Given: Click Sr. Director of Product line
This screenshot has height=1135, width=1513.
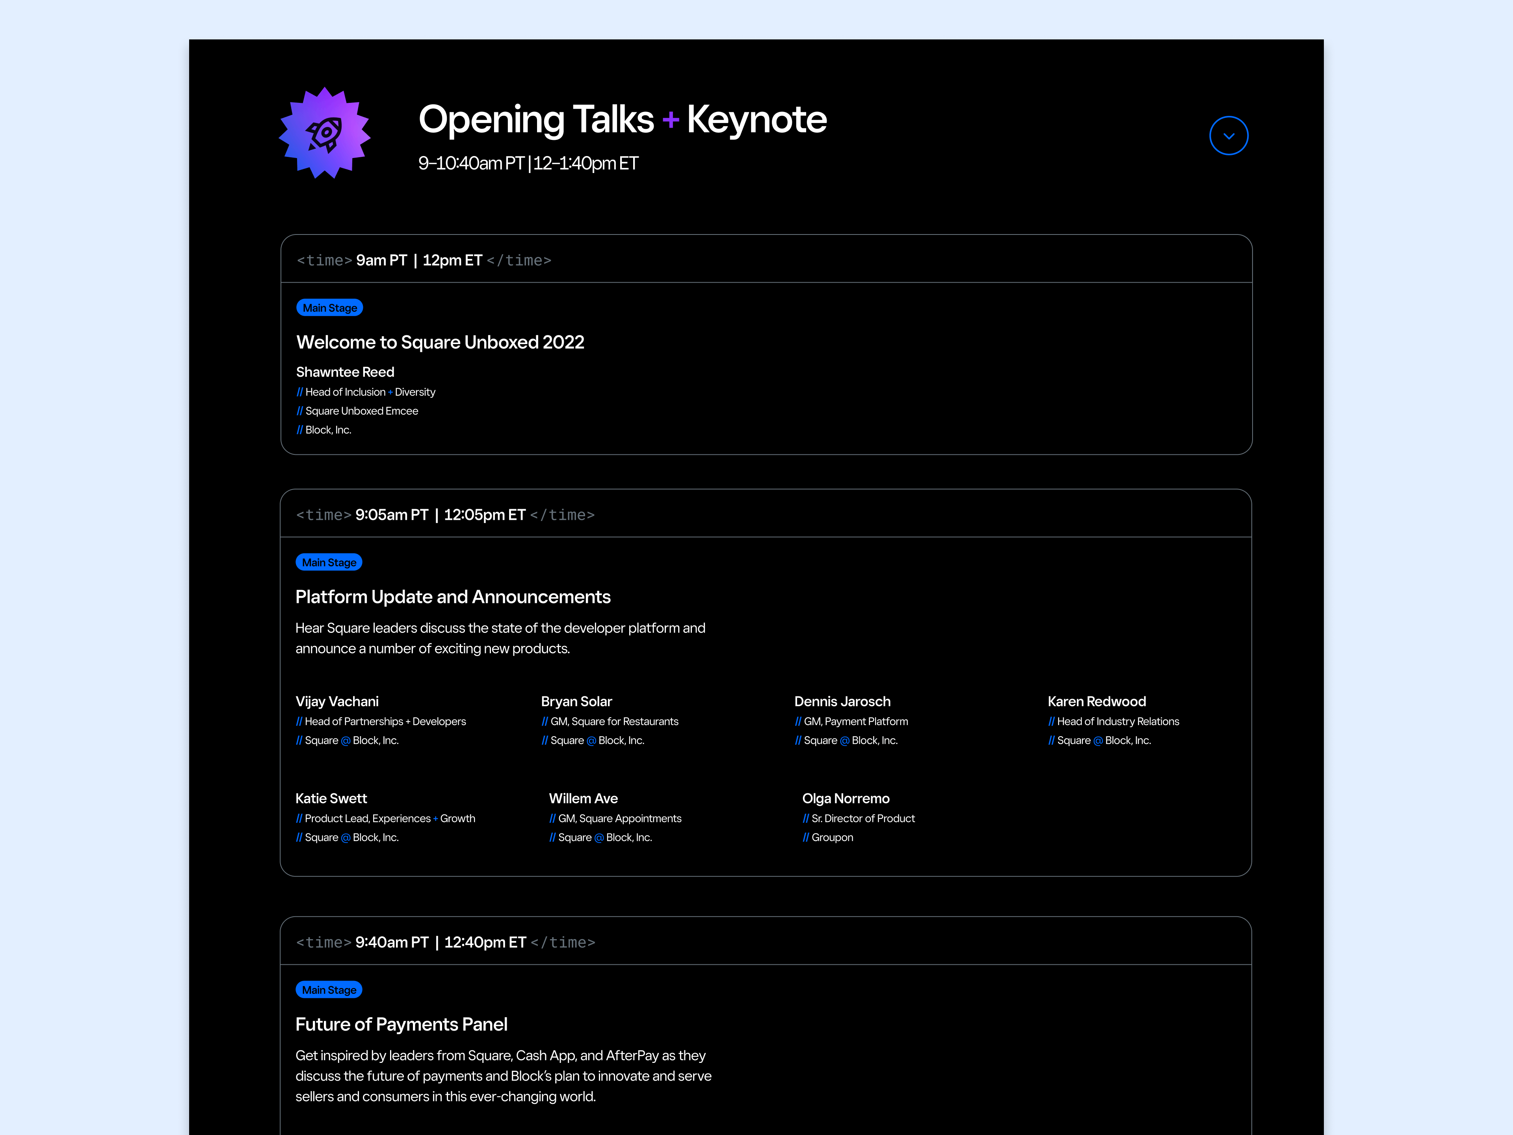Looking at the screenshot, I should 859,818.
